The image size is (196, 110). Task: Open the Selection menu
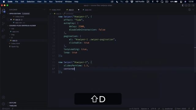pos(31,2)
